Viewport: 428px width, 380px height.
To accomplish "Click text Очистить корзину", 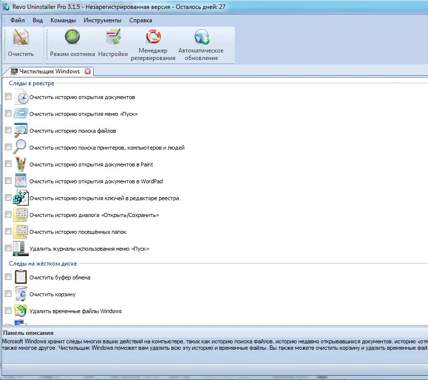I will click(x=53, y=295).
